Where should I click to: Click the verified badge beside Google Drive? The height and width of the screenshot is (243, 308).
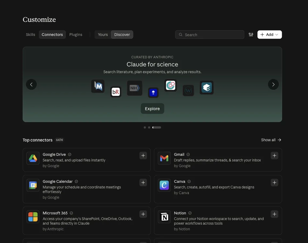[x=69, y=154]
